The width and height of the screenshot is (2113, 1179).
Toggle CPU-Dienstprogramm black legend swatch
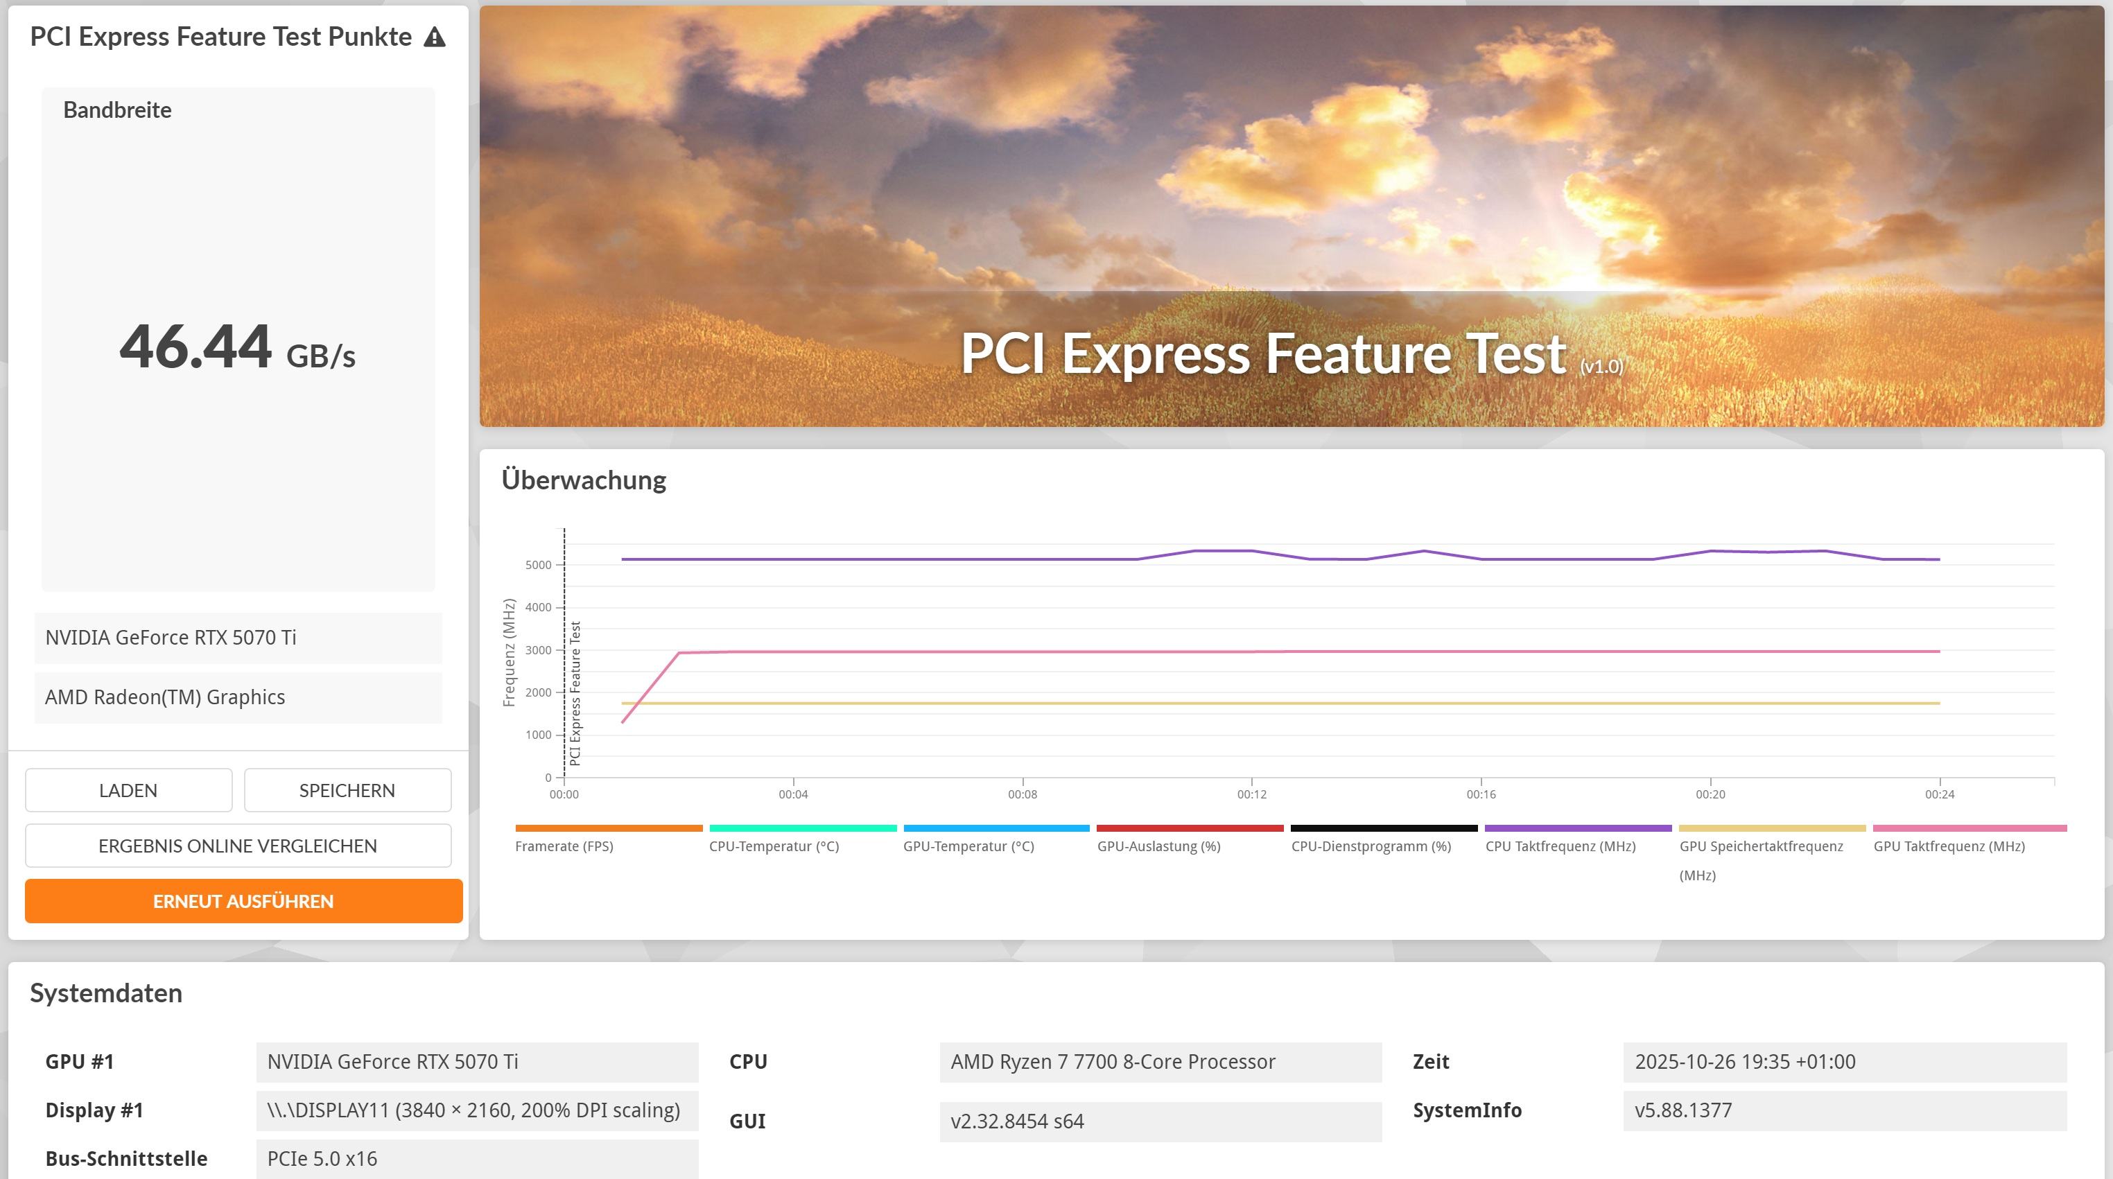1384,829
